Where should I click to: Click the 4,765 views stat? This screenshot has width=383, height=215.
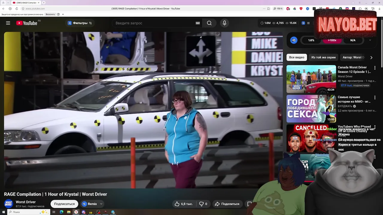[278, 23]
